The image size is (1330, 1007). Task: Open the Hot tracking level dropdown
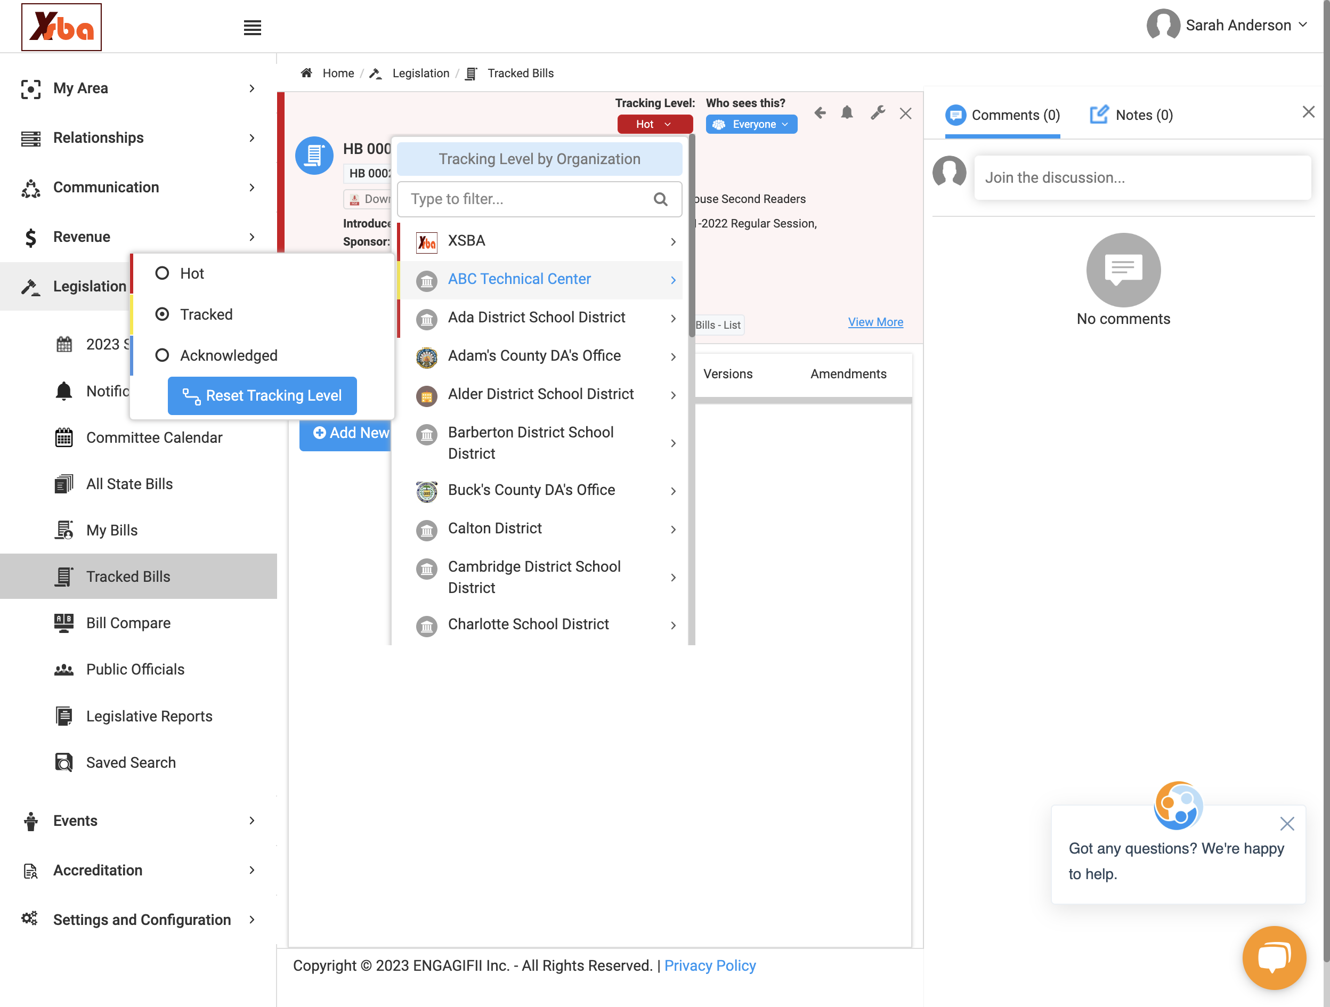pos(654,124)
